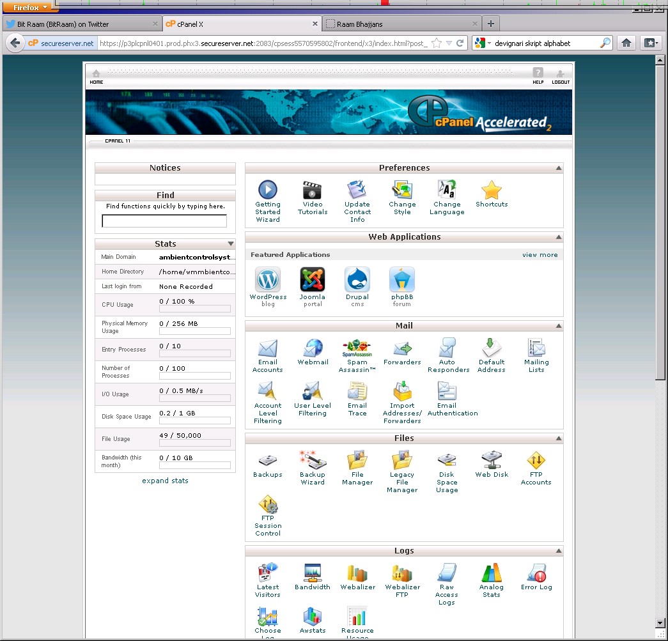Open the Backup Wizard
This screenshot has height=641, width=668.
pyautogui.click(x=313, y=468)
